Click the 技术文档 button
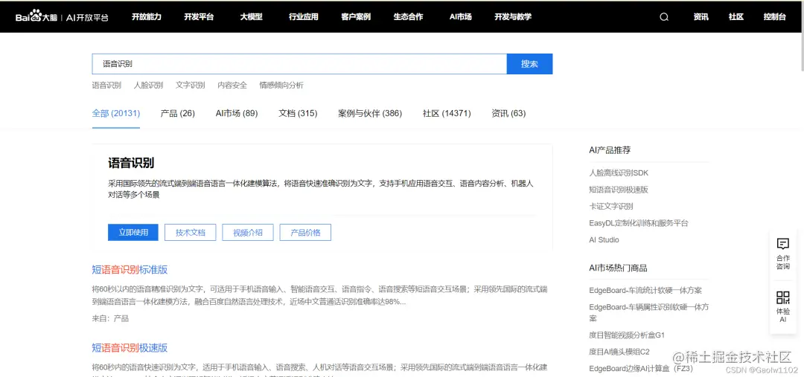Viewport: 804px width, 377px height. (191, 232)
